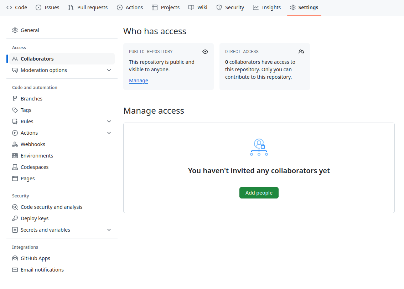
Task: Open the Manage visibility link
Action: click(138, 81)
